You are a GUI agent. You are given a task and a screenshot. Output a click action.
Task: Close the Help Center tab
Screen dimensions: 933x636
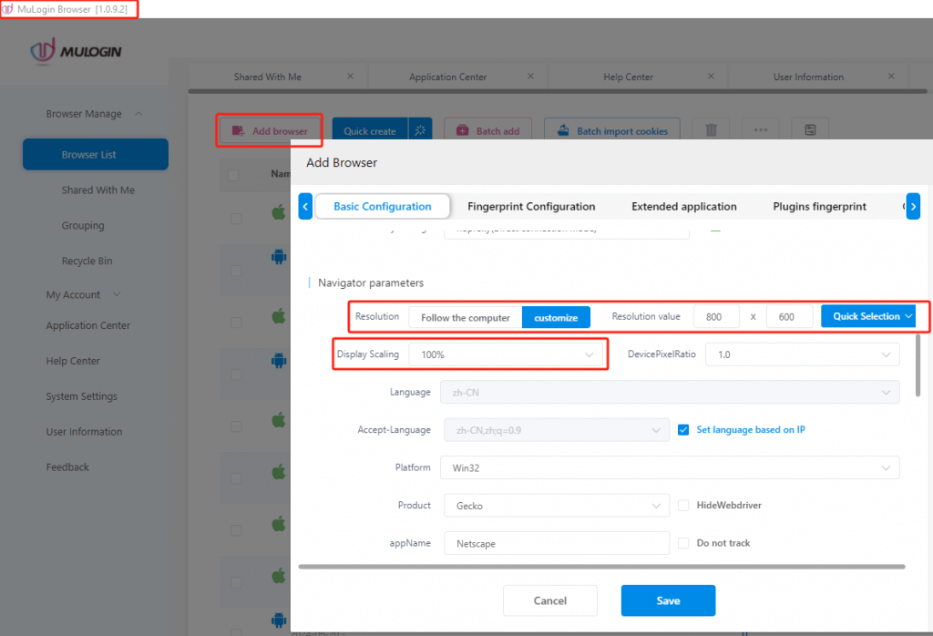coord(711,77)
